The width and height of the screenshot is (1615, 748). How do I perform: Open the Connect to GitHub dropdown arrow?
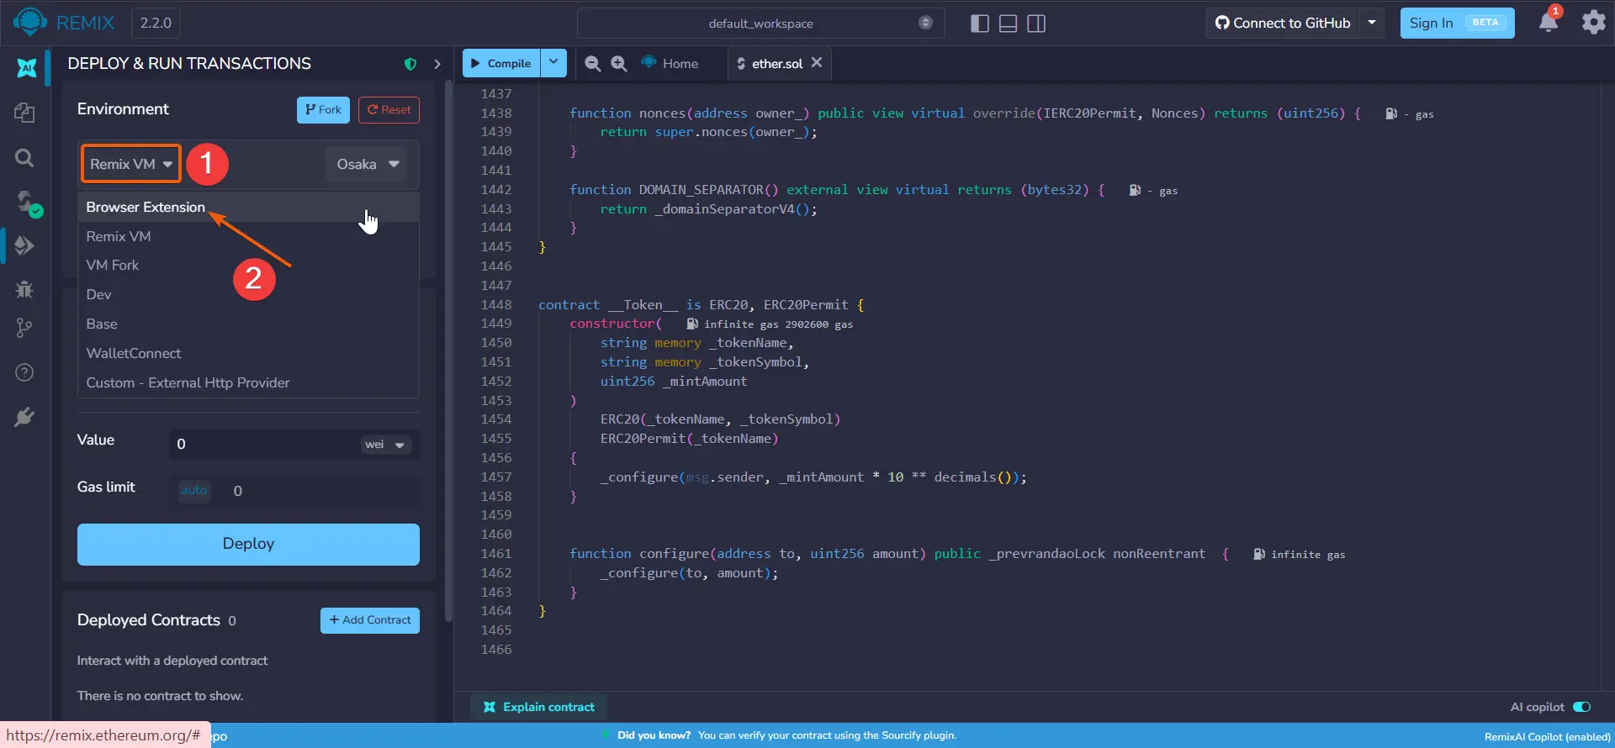click(1372, 23)
